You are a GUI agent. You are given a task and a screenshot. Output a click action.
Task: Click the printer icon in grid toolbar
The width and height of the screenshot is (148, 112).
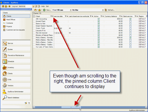pos(35,10)
